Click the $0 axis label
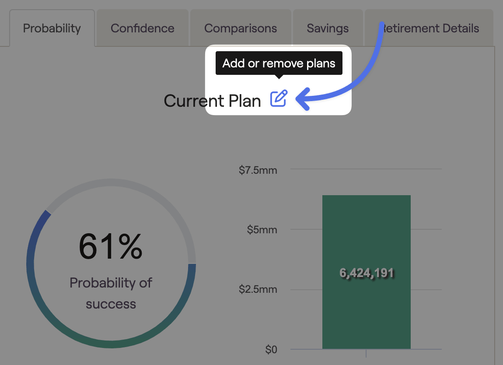The image size is (503, 365). tap(271, 349)
